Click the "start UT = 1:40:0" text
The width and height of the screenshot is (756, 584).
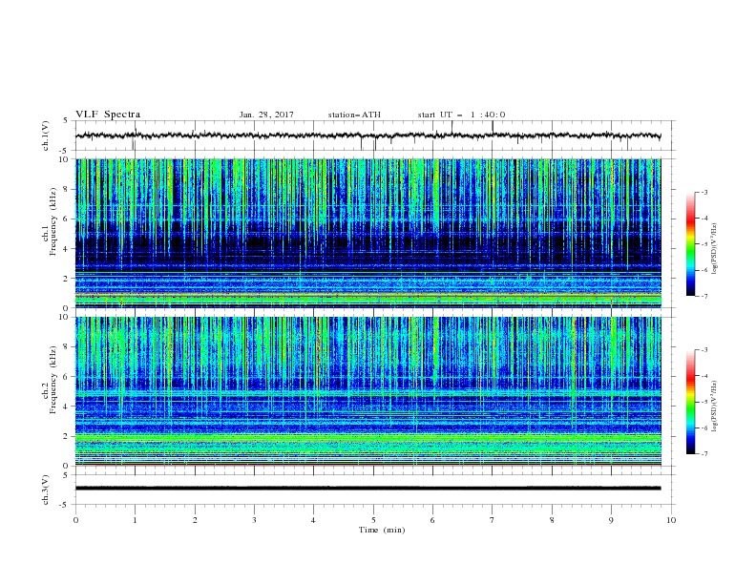click(x=461, y=115)
